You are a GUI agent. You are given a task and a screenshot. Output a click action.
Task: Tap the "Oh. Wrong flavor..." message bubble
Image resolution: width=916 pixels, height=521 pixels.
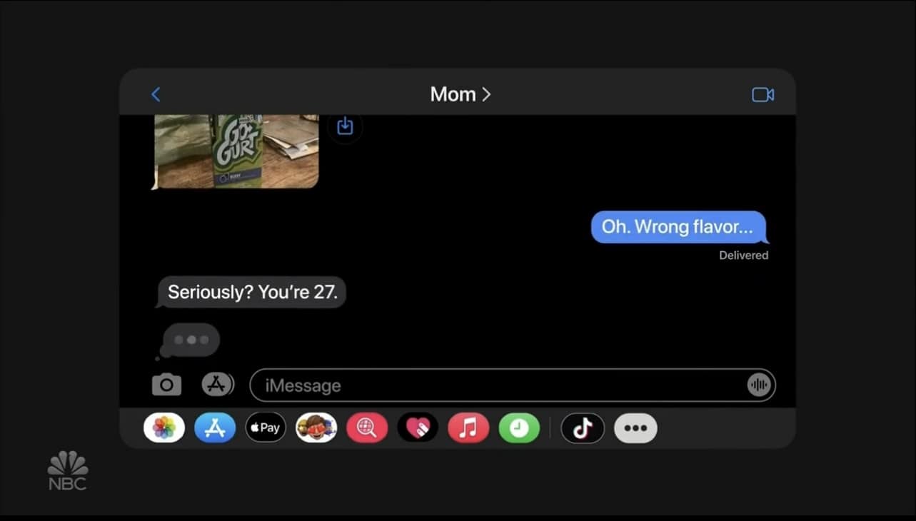pyautogui.click(x=678, y=227)
